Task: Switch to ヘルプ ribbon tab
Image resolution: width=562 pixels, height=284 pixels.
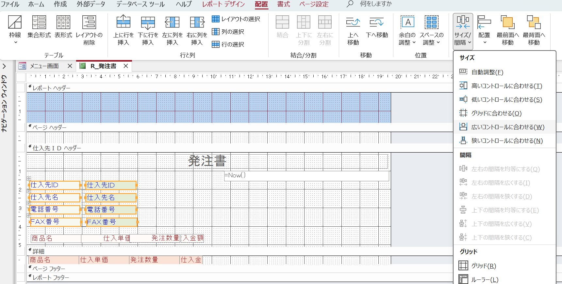Action: click(184, 4)
